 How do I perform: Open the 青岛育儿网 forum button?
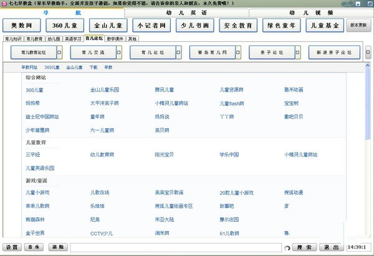coord(213,52)
